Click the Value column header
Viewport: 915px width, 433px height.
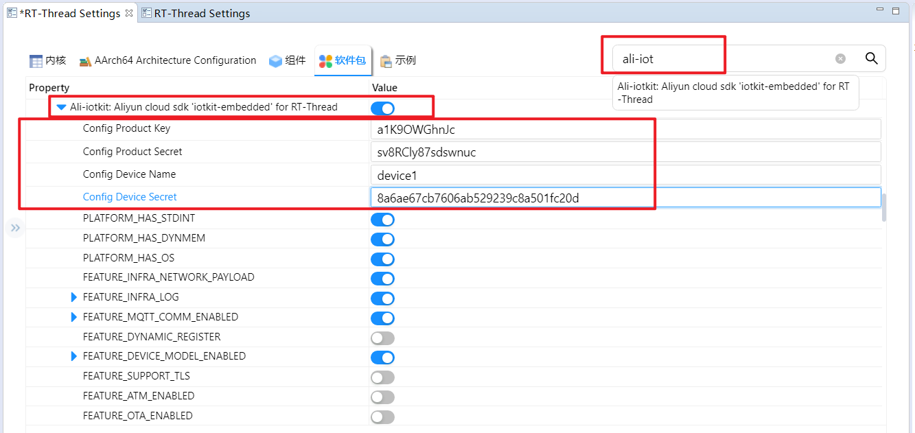pyautogui.click(x=384, y=88)
